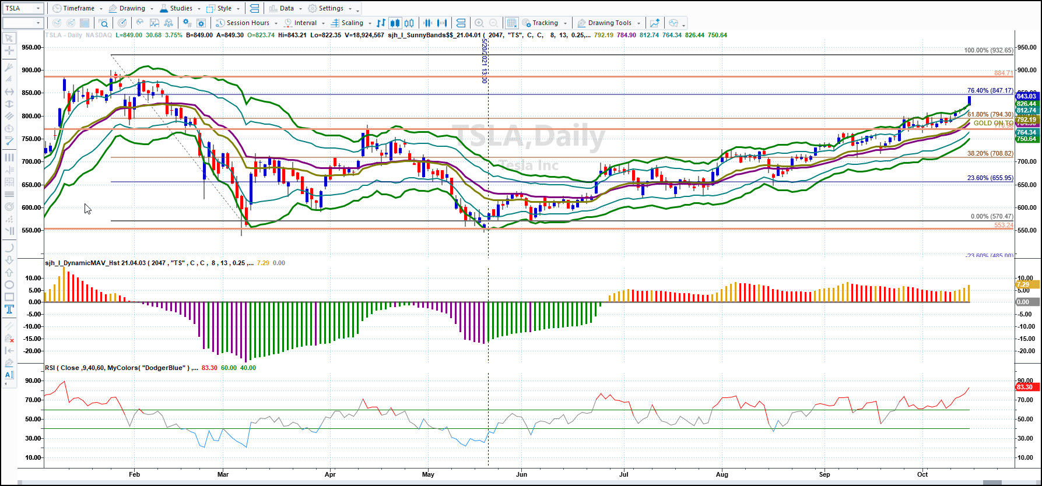This screenshot has width=1042, height=486.
Task: Open the Settings menu
Action: 330,8
